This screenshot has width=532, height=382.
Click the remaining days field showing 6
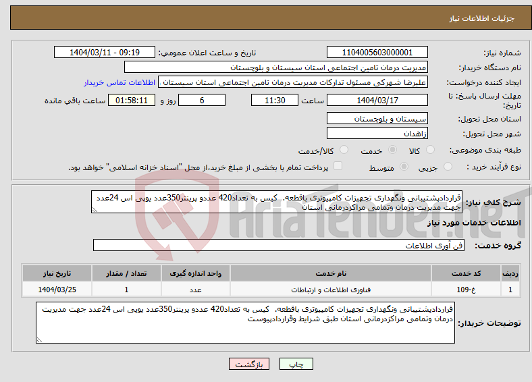tap(202, 100)
